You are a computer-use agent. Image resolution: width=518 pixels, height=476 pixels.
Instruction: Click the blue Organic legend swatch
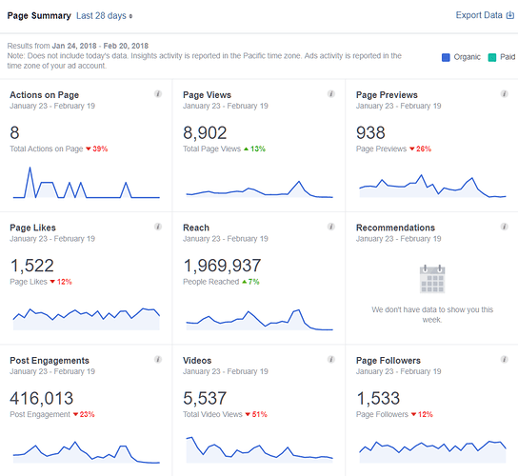[x=446, y=57]
